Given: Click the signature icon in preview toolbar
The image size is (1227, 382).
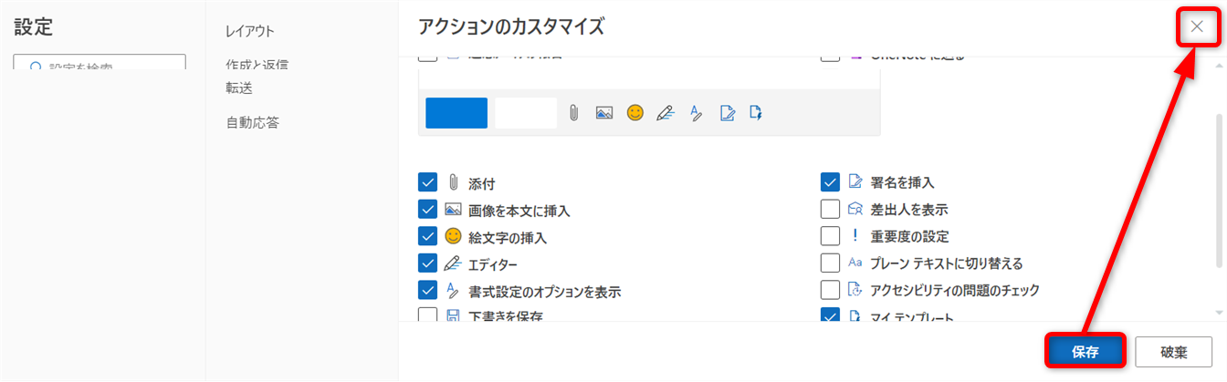Looking at the screenshot, I should tap(727, 113).
